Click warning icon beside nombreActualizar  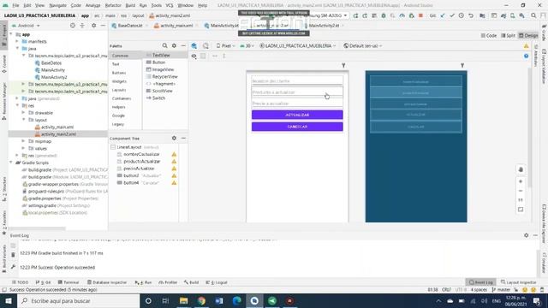pos(174,154)
